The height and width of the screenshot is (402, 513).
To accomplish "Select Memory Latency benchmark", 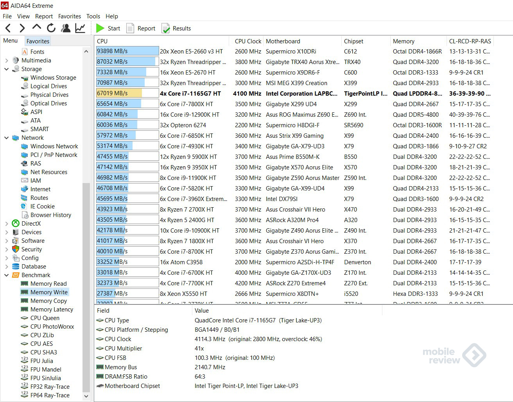I will [x=52, y=310].
